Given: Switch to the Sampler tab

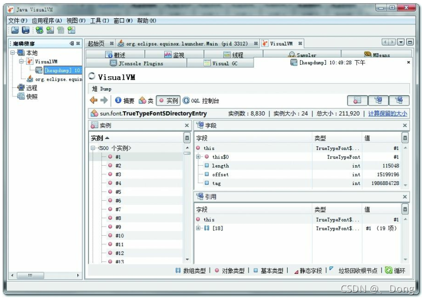Looking at the screenshot, I should coord(302,55).
